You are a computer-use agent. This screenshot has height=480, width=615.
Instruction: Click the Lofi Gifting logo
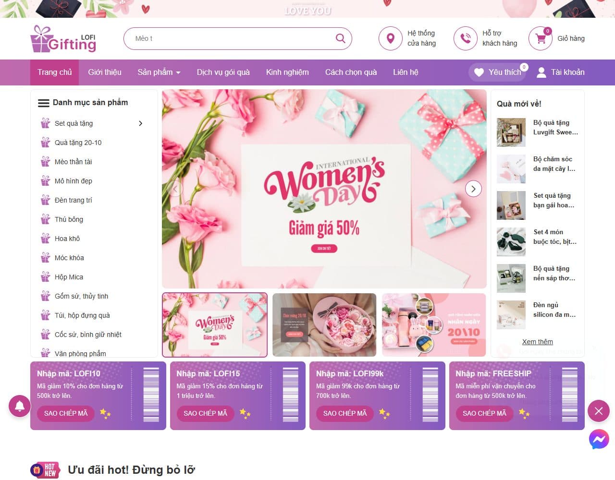click(x=63, y=38)
